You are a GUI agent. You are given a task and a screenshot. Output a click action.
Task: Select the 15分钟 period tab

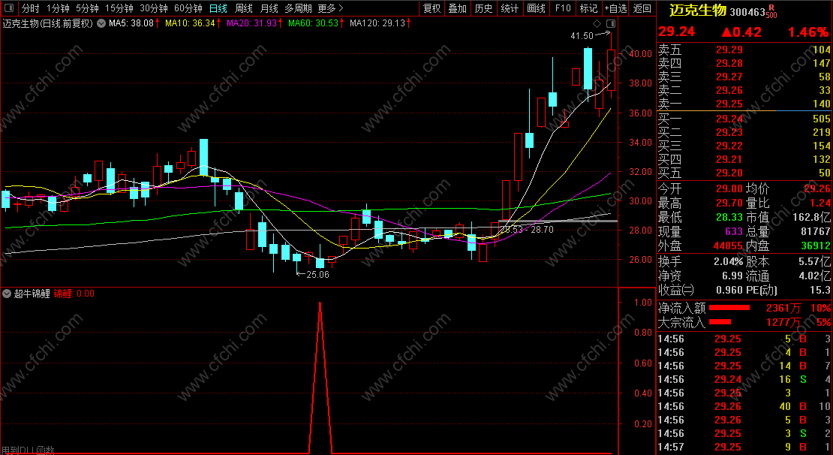click(119, 8)
